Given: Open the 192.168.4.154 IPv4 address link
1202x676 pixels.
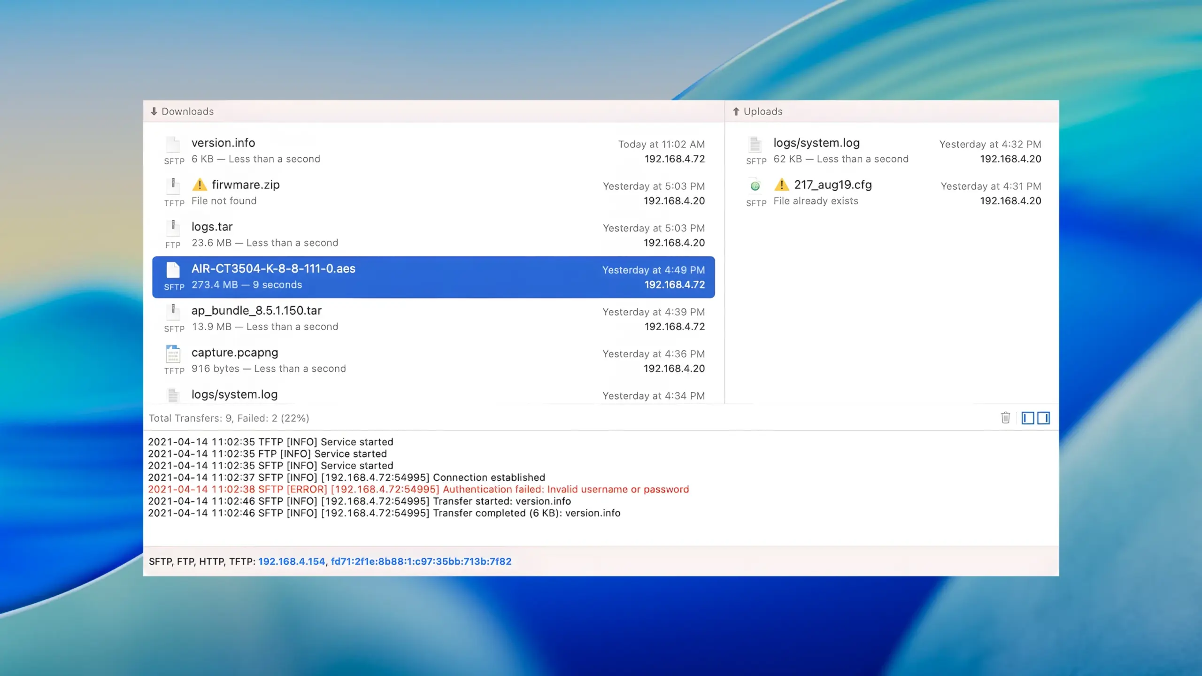Looking at the screenshot, I should coord(291,561).
